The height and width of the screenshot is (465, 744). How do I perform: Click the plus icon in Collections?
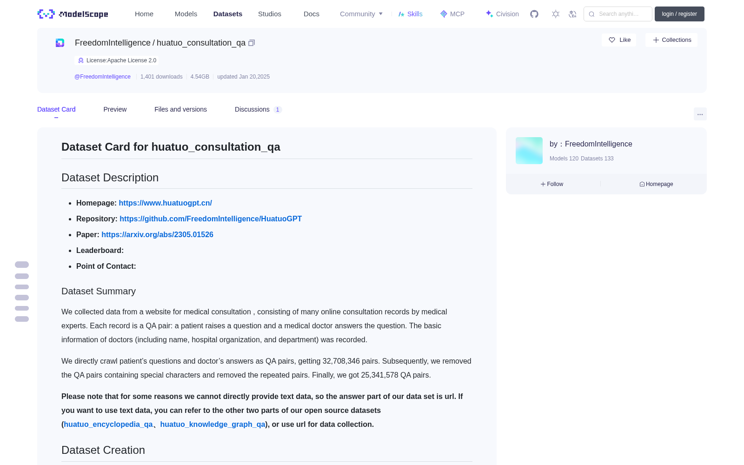pyautogui.click(x=656, y=40)
